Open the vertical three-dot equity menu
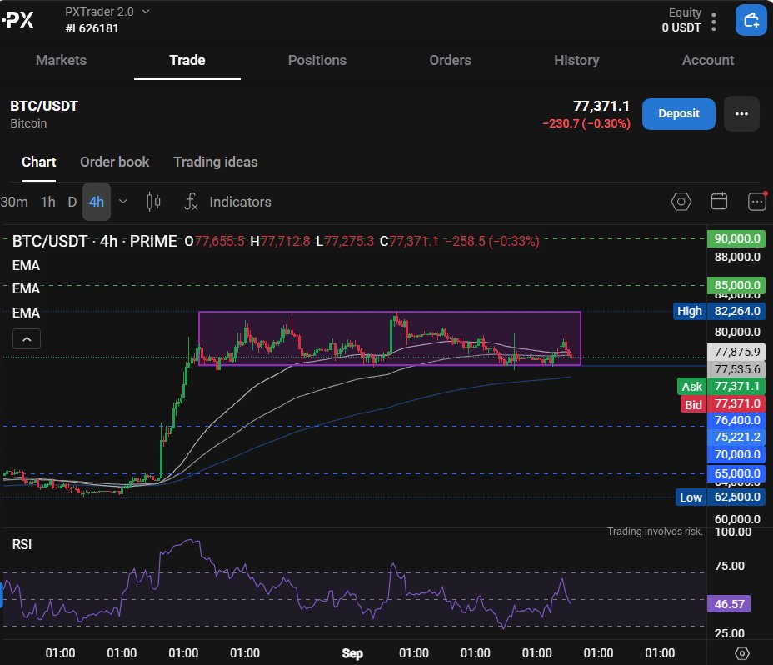 pos(713,22)
